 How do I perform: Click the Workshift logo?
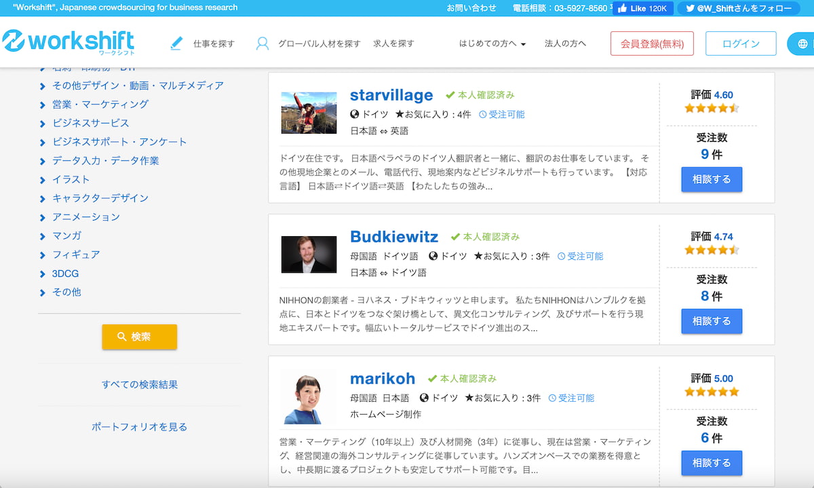pyautogui.click(x=68, y=42)
